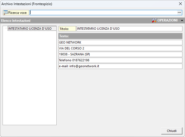Screen dimensions: 185x137
Task: Click the GEO NETWORK text line
Action: point(120,42)
